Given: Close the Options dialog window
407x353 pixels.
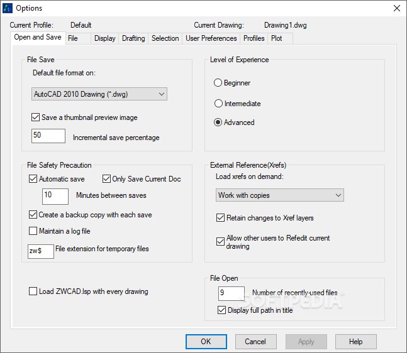Looking at the screenshot, I should (x=396, y=8).
